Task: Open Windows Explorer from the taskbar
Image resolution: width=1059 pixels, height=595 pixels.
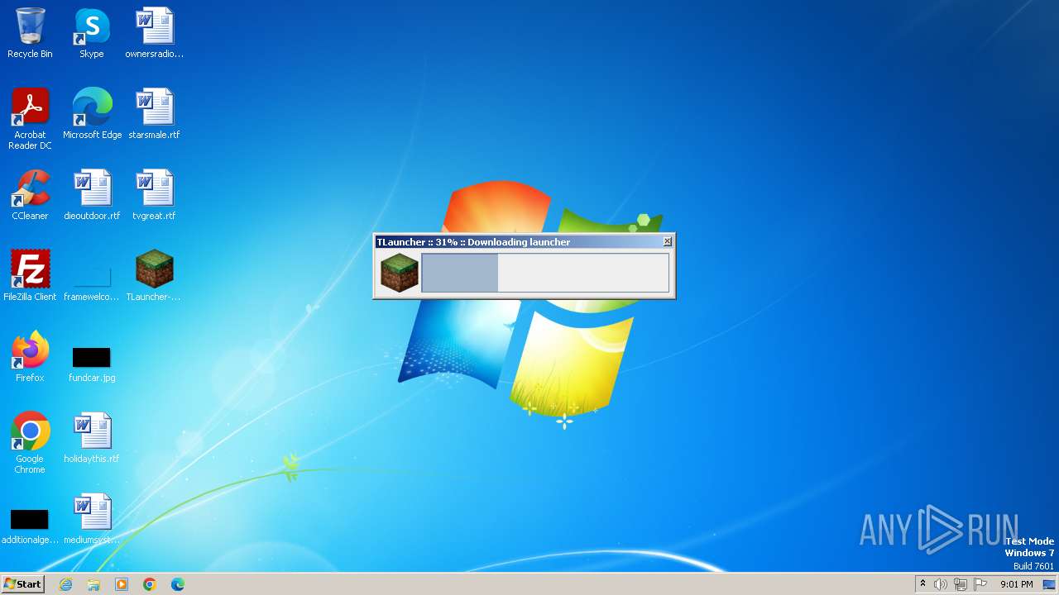Action: 93,584
